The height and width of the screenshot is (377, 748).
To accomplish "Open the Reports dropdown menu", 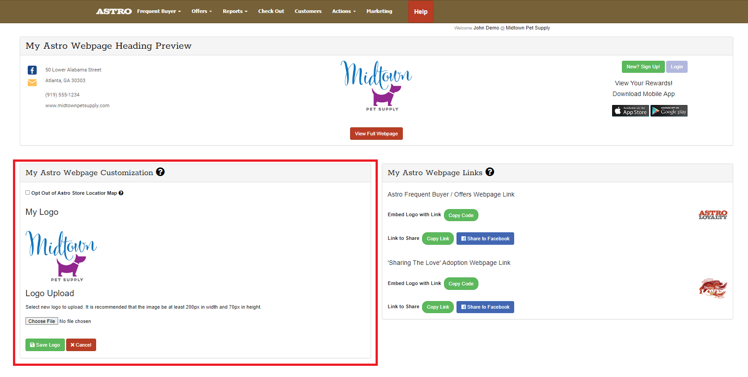I will click(x=235, y=11).
